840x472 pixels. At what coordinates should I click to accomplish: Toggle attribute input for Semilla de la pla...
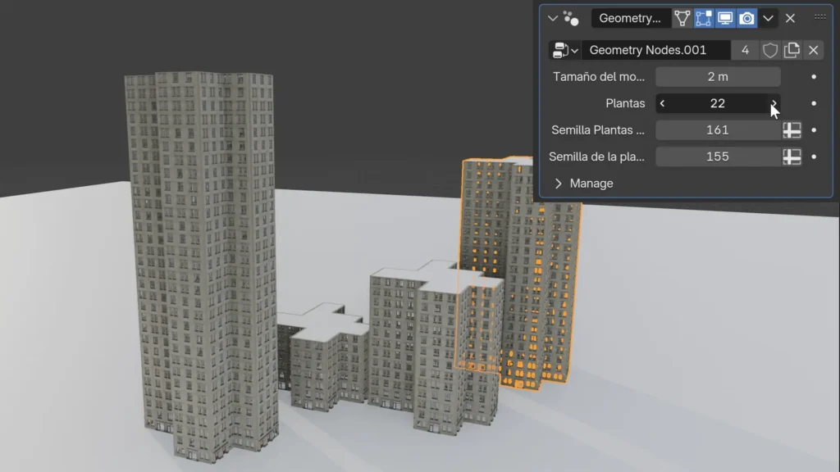tap(792, 157)
